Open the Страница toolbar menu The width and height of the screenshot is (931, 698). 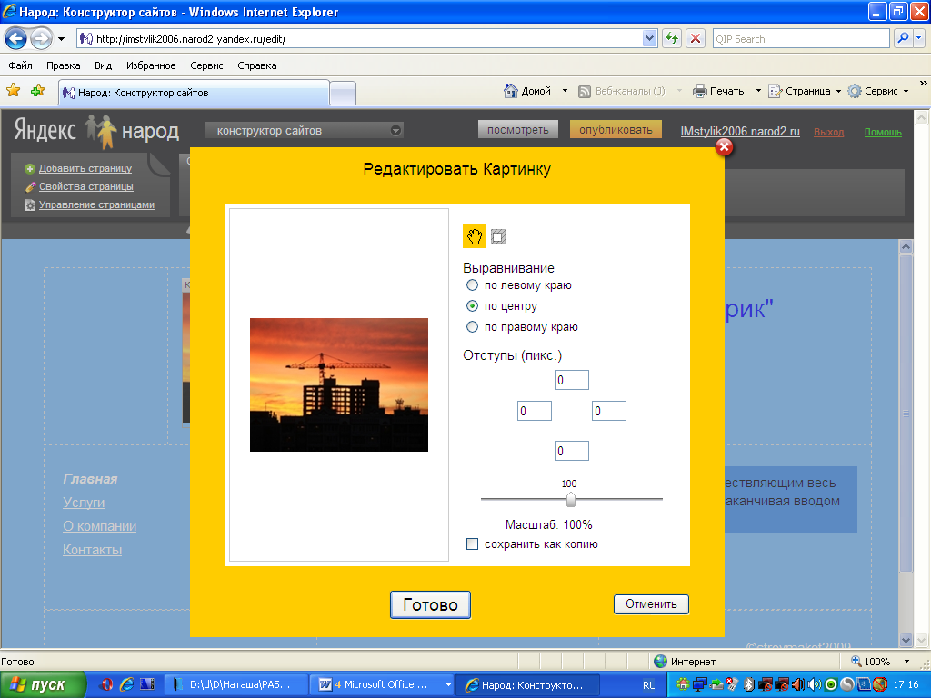pos(805,91)
